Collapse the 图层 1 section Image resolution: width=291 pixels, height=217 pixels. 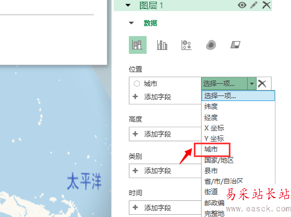click(x=128, y=5)
